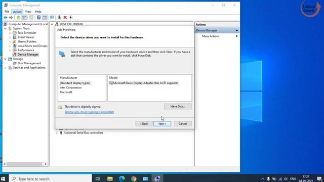Click the volume speaker tray icon

tap(286, 179)
